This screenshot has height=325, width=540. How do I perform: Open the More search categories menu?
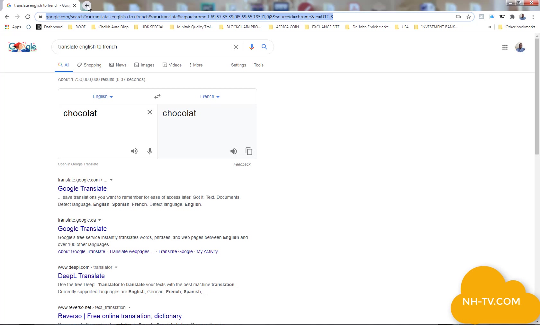(196, 65)
